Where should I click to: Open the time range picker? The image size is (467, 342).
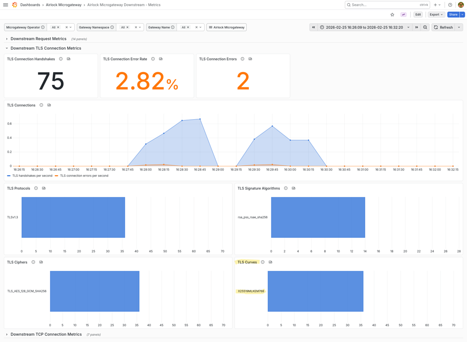365,27
